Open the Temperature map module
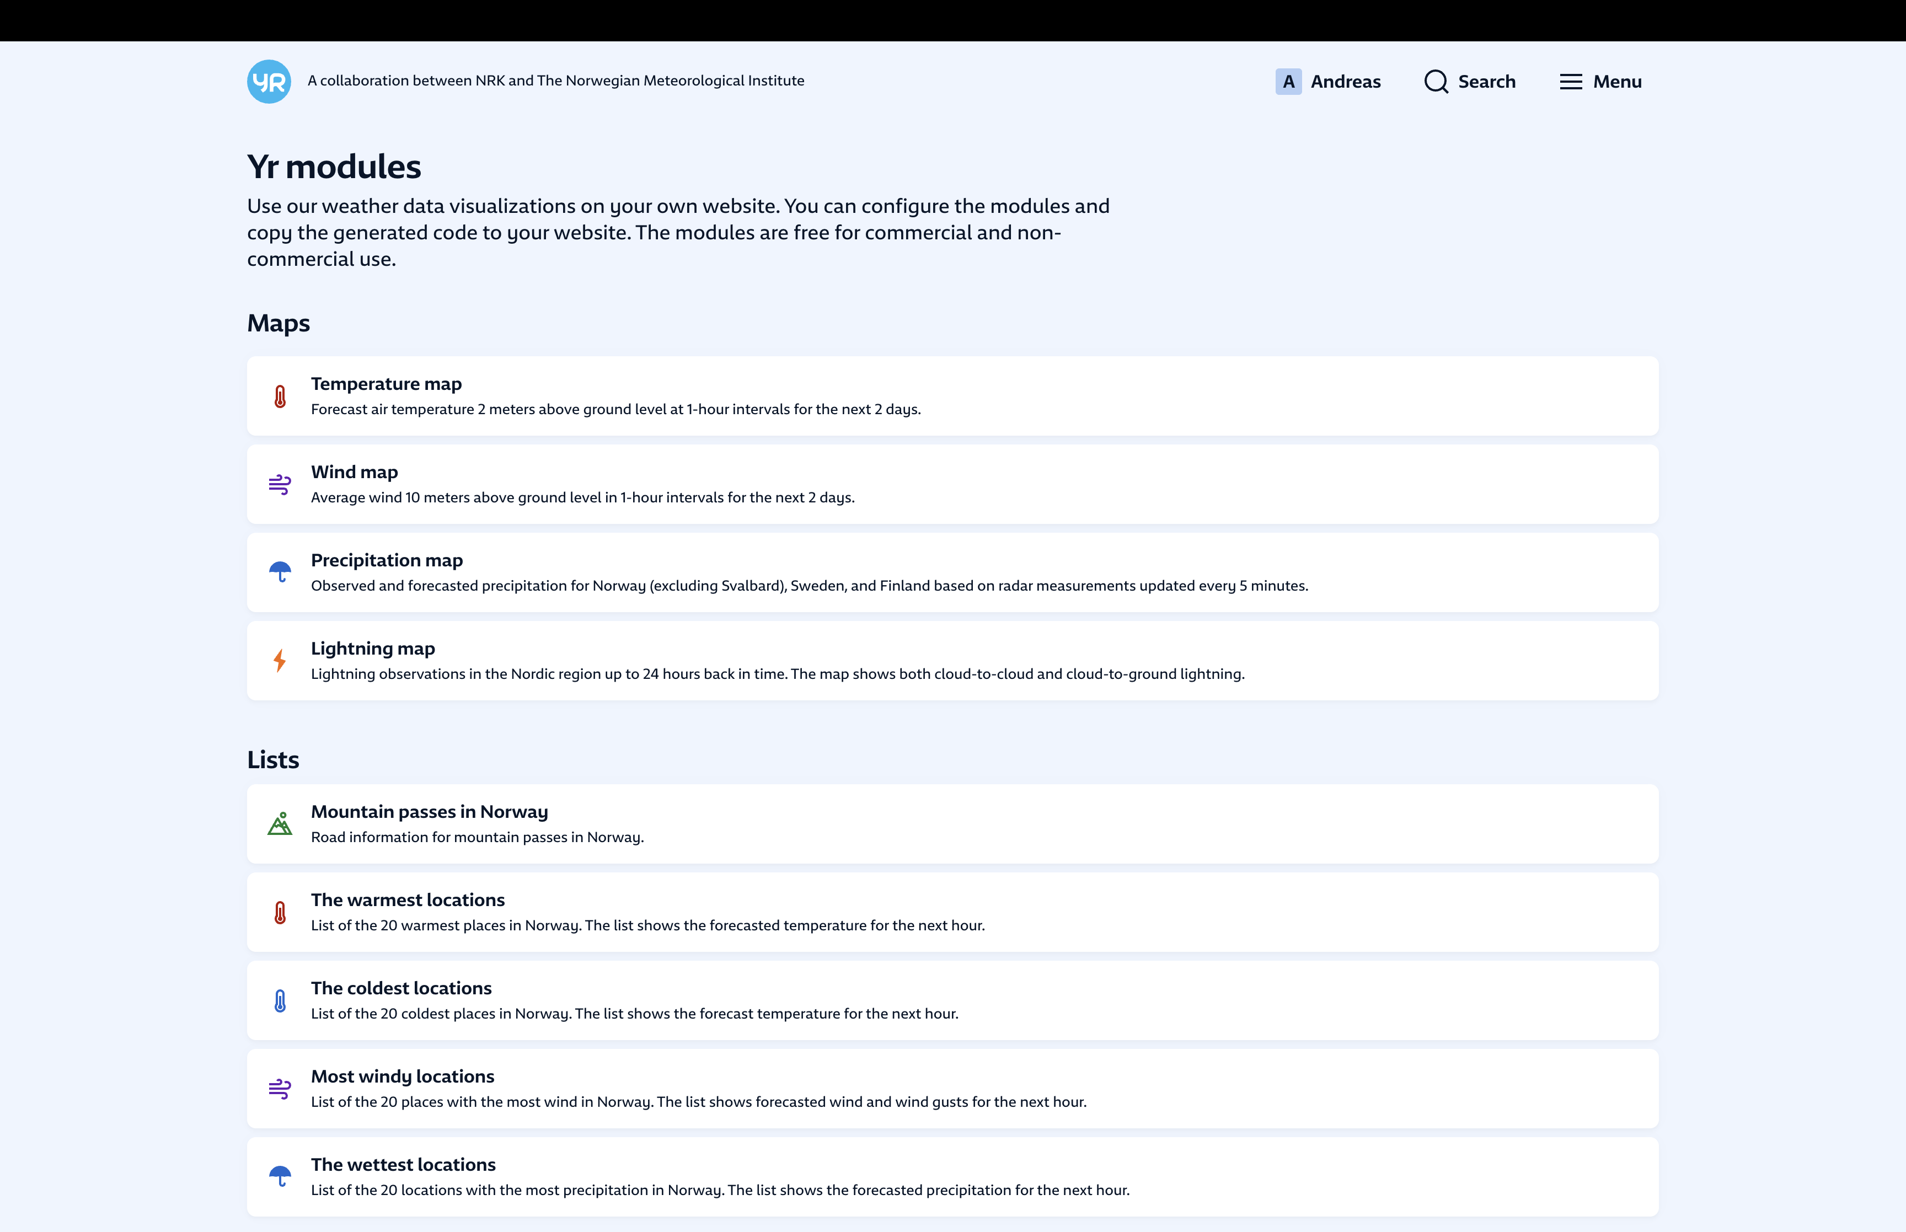Image resolution: width=1906 pixels, height=1232 pixels. [386, 384]
